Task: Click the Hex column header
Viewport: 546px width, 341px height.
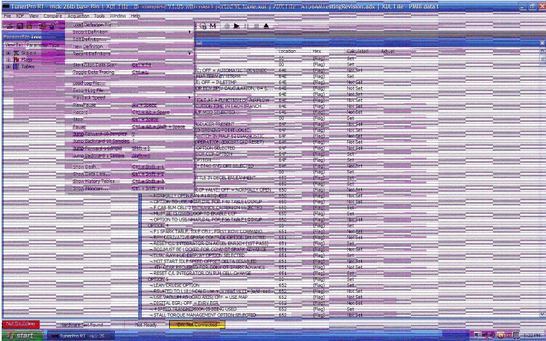Action: click(x=317, y=51)
